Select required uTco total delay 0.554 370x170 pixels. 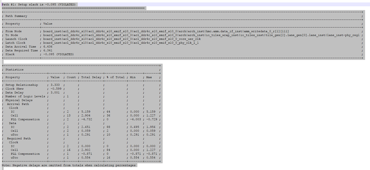pos(86,157)
